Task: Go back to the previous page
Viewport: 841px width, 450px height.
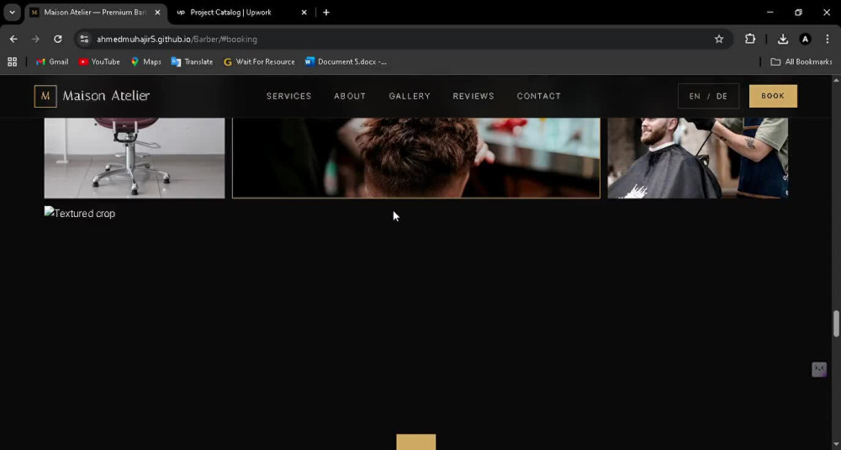Action: pos(14,40)
